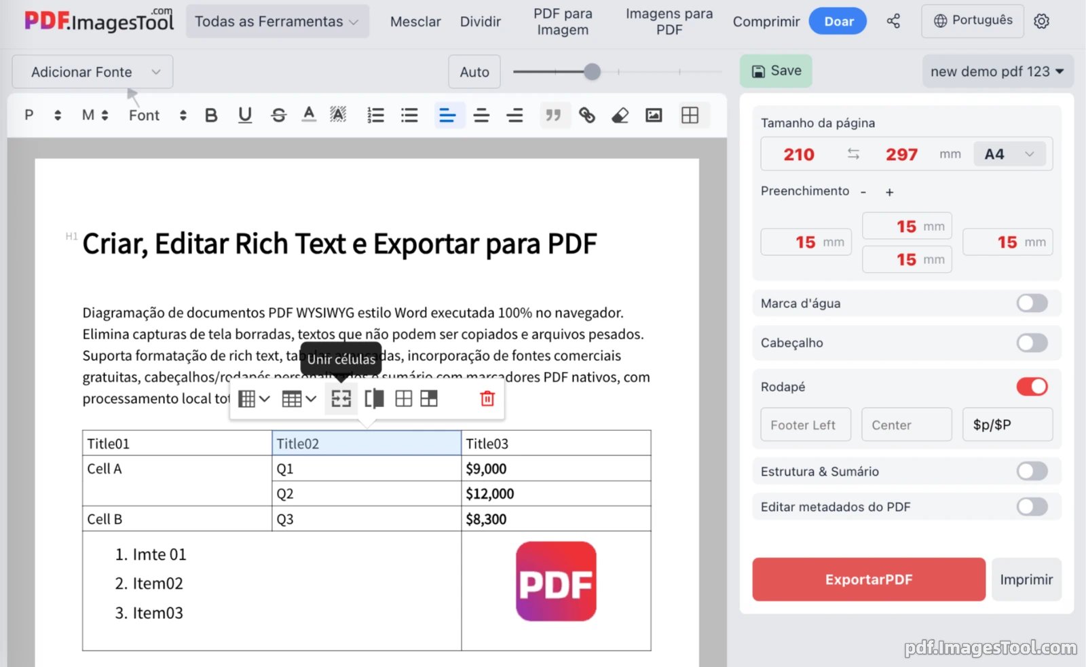1086x667 pixels.
Task: Open new demo pdf 123 dropdown
Action: 997,71
